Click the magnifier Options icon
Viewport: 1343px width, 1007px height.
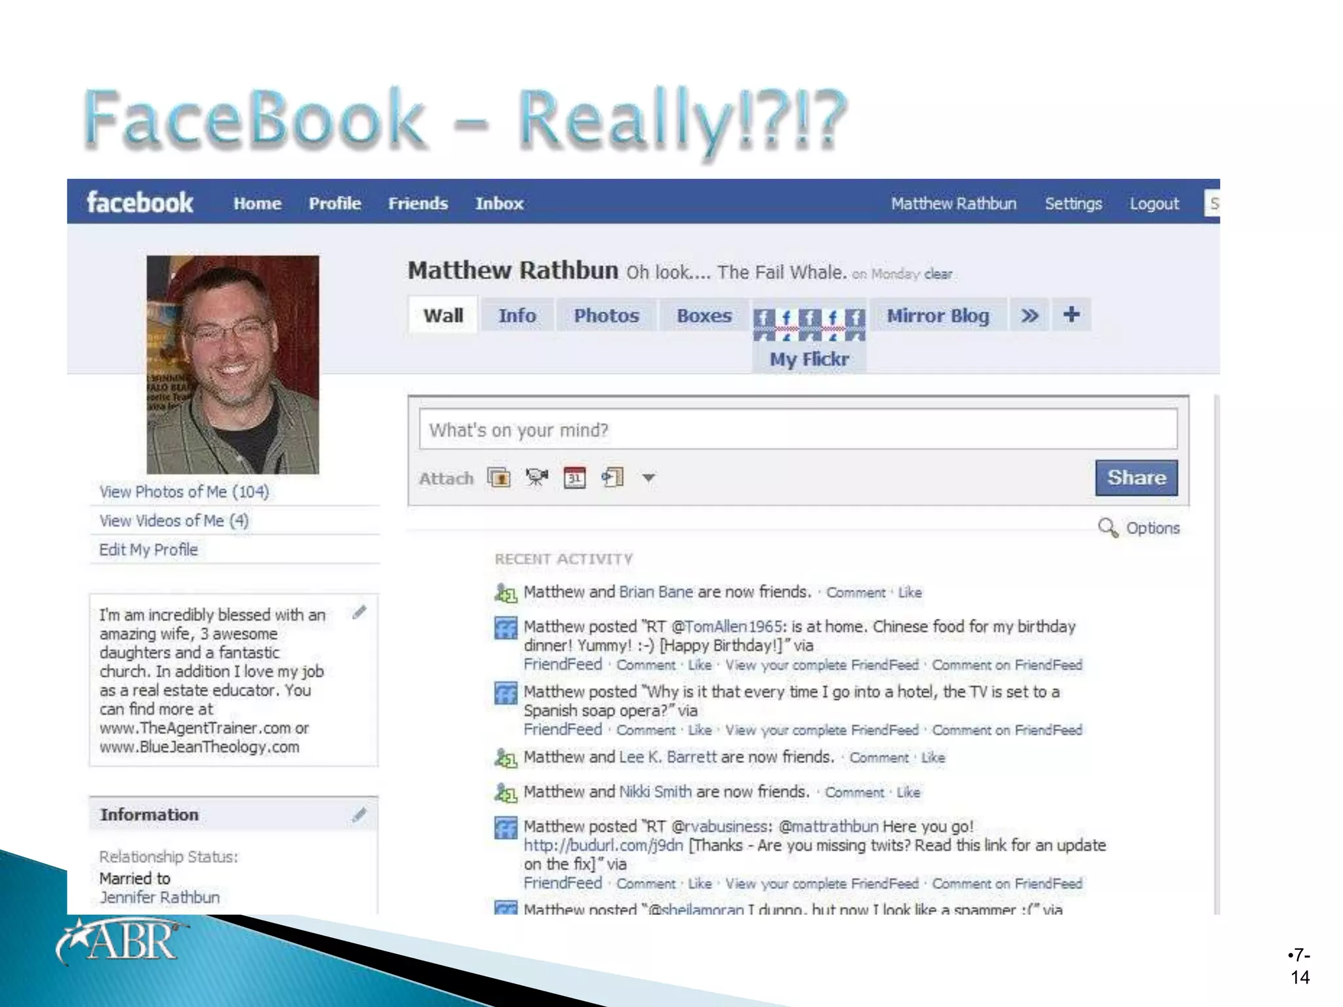click(x=1108, y=528)
